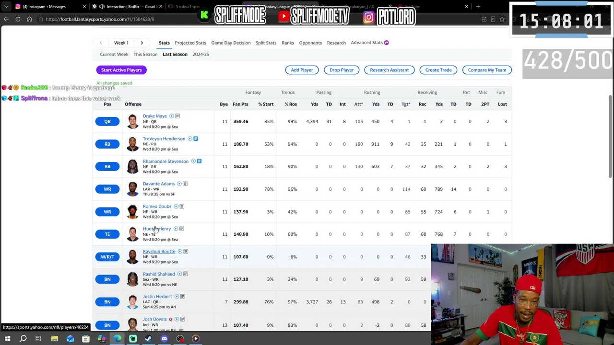Image resolution: width=614 pixels, height=345 pixels.
Task: Play Romeo Doubs' video icon
Action: (176, 206)
